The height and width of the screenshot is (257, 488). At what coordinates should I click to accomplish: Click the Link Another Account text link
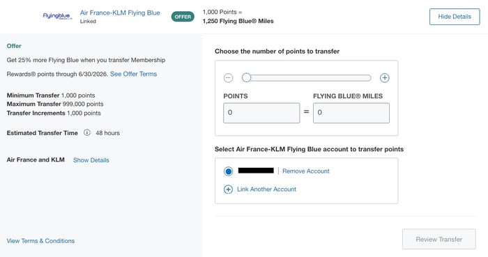tap(267, 189)
